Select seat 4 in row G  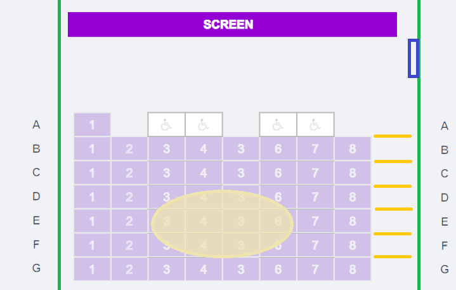(x=204, y=269)
